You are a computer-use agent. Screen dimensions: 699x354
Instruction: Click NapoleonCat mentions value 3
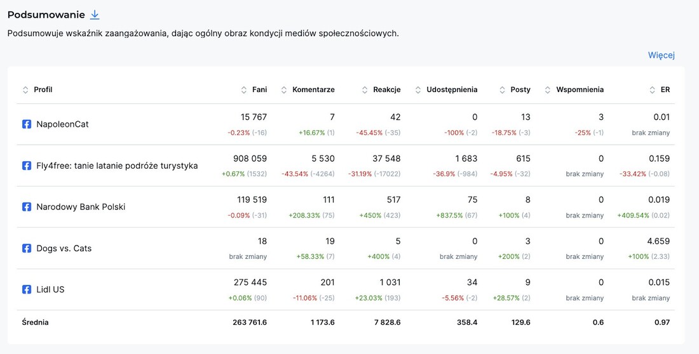(601, 117)
